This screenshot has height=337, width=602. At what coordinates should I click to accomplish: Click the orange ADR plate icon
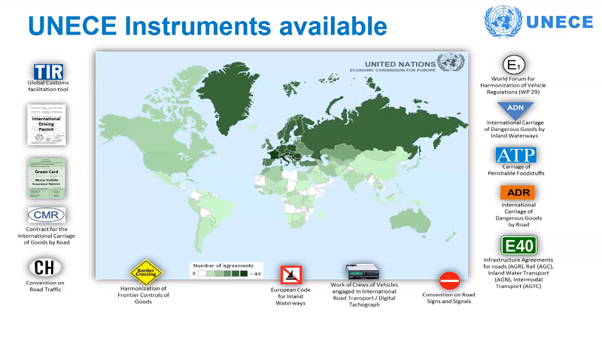pyautogui.click(x=517, y=192)
